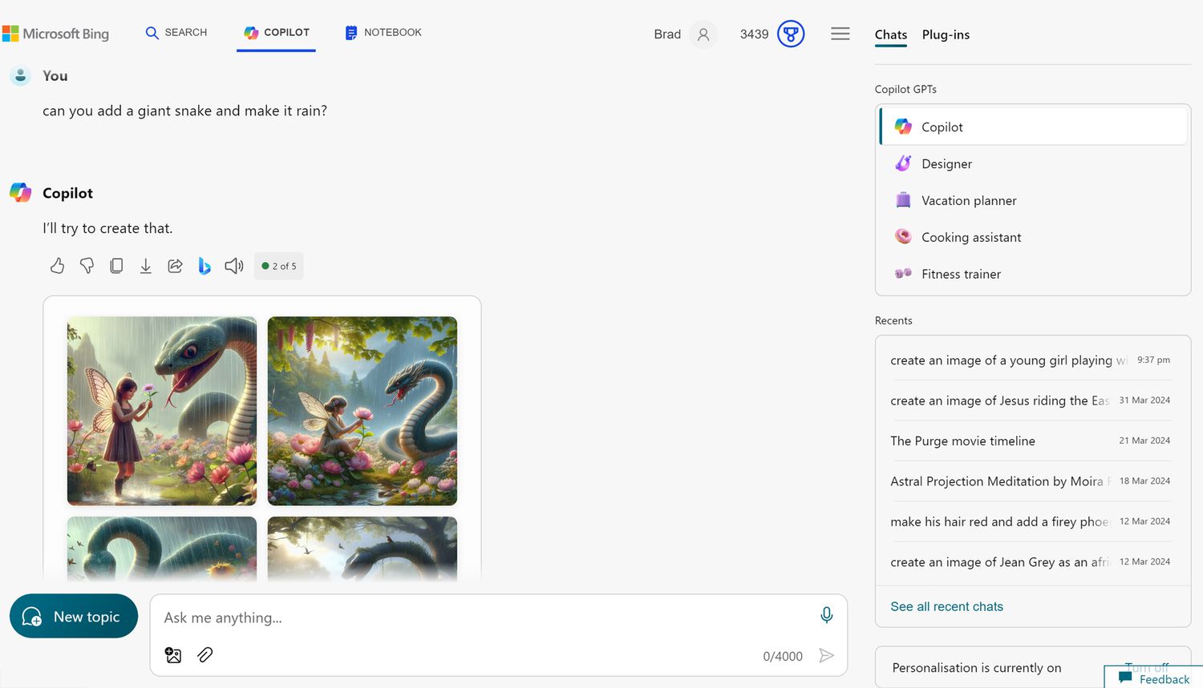Copy the Copilot response
Image resolution: width=1203 pixels, height=688 pixels.
(116, 266)
